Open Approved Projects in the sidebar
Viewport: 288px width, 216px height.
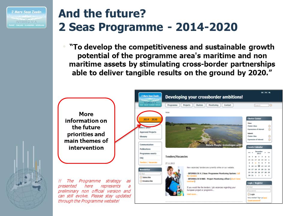pos(148,132)
